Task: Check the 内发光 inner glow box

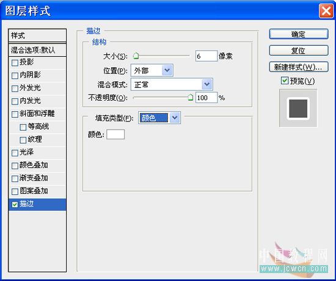Action: [x=15, y=101]
